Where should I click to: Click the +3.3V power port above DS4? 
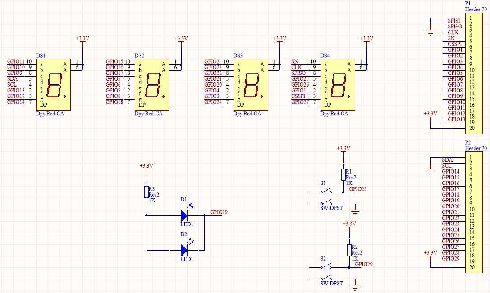[366, 39]
